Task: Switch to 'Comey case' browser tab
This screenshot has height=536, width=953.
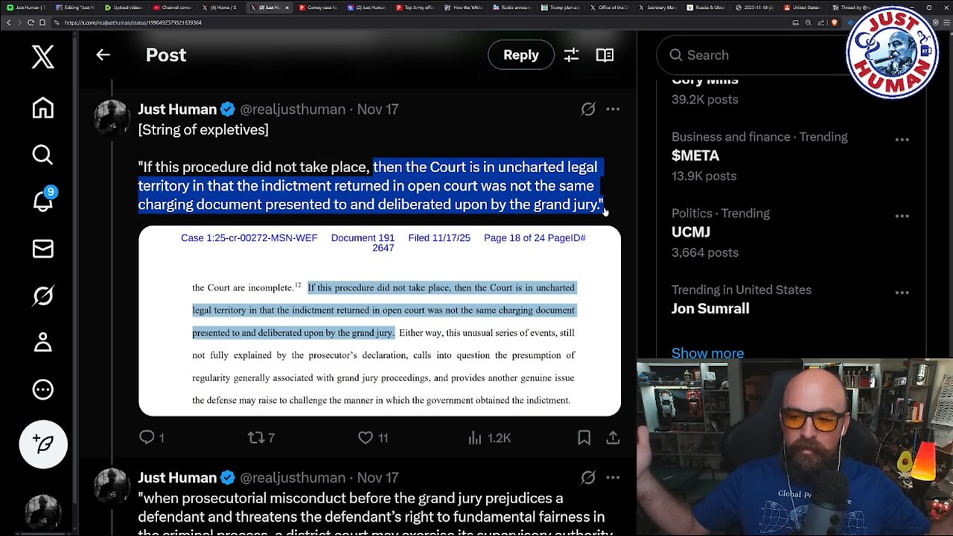Action: click(x=317, y=7)
